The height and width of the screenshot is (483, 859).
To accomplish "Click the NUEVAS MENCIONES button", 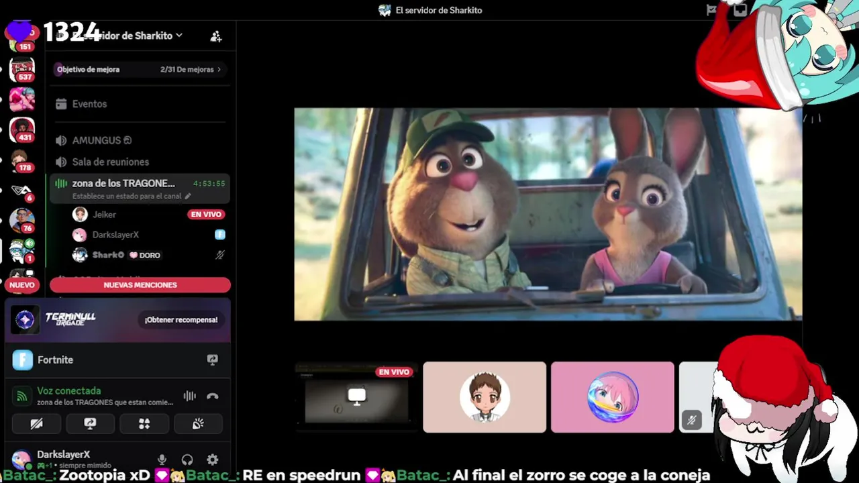I will coord(140,285).
